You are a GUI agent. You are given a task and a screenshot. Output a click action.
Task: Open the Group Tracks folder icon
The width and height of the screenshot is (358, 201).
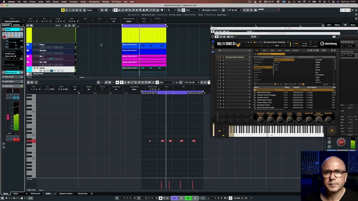[x=28, y=74]
